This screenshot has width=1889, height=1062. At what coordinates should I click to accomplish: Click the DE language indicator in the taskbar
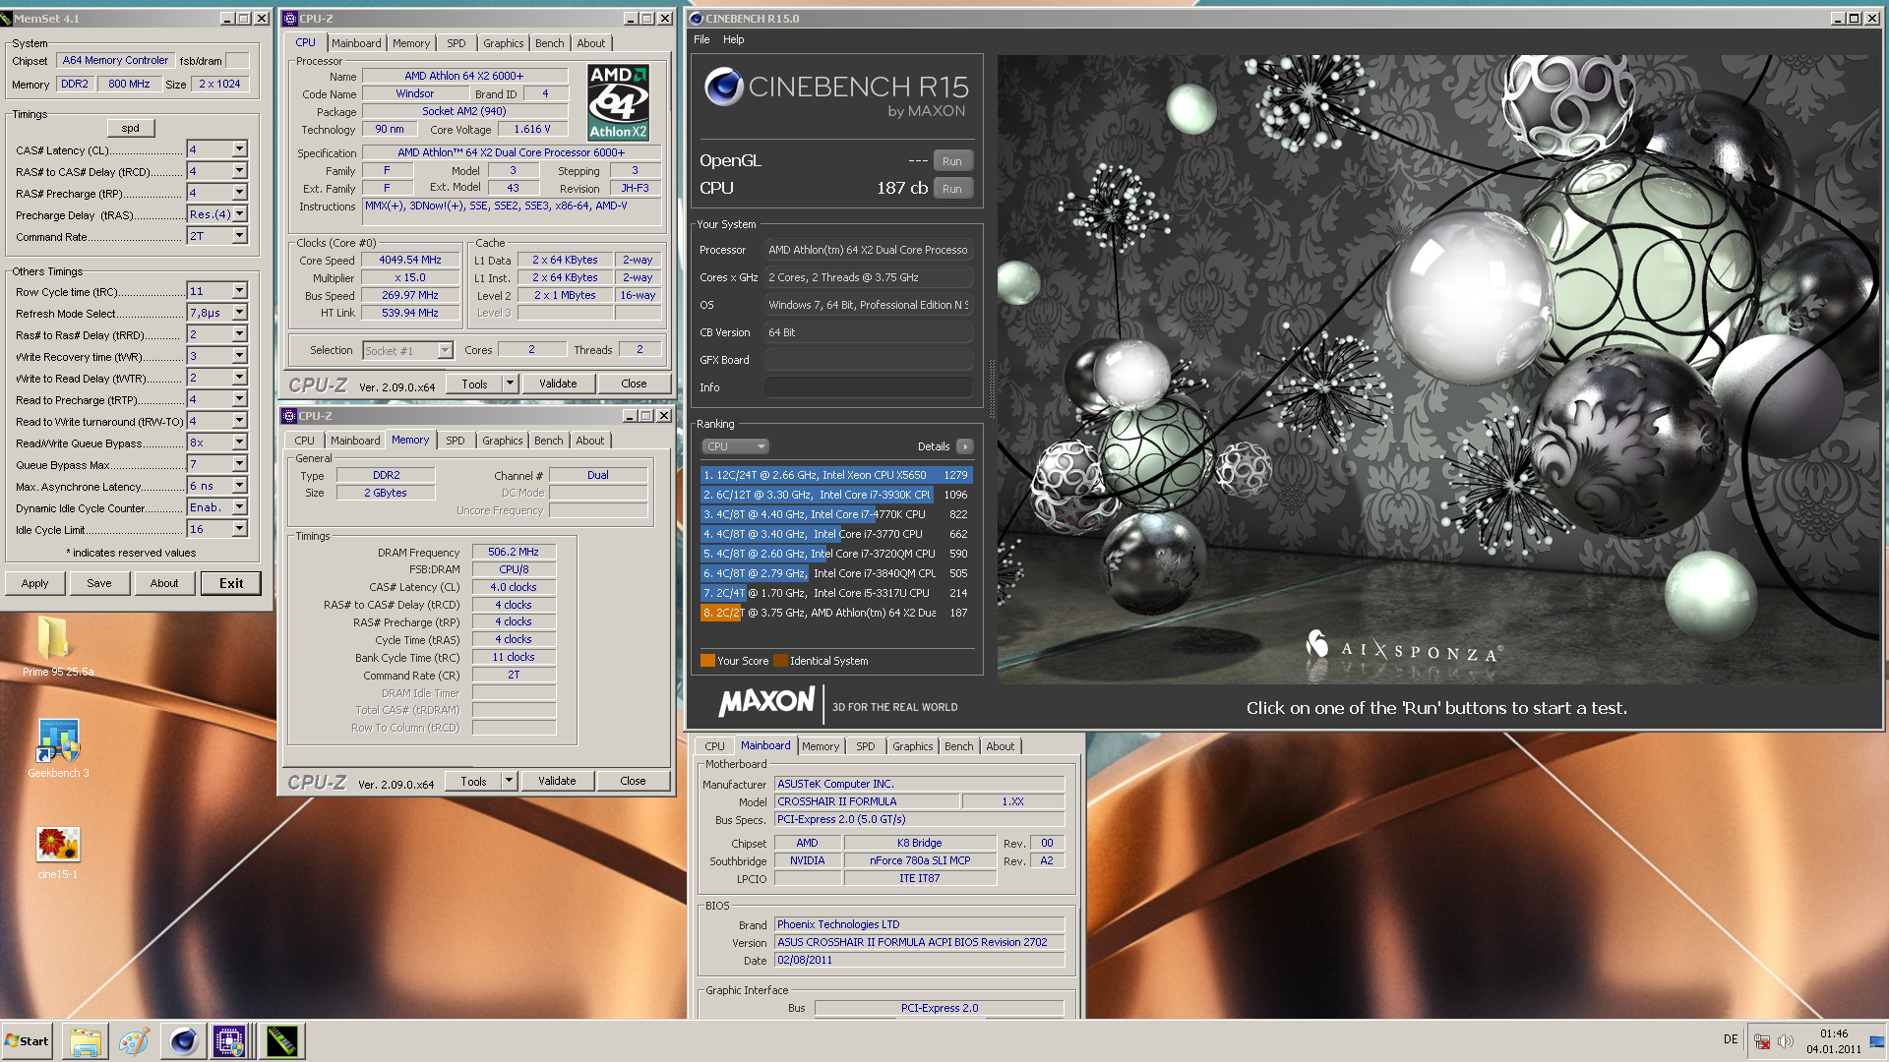[1731, 1039]
